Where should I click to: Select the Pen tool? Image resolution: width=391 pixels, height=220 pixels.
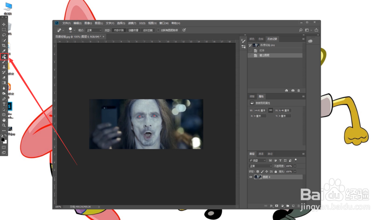click(x=4, y=99)
